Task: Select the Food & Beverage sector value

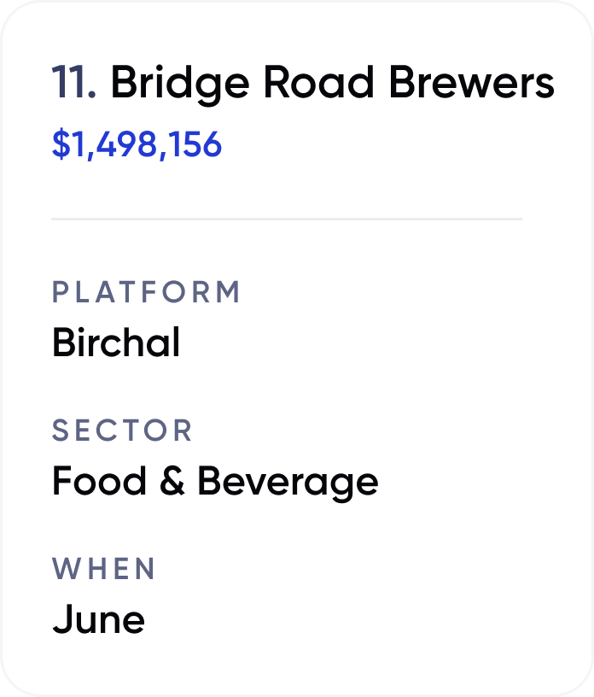Action: [215, 483]
